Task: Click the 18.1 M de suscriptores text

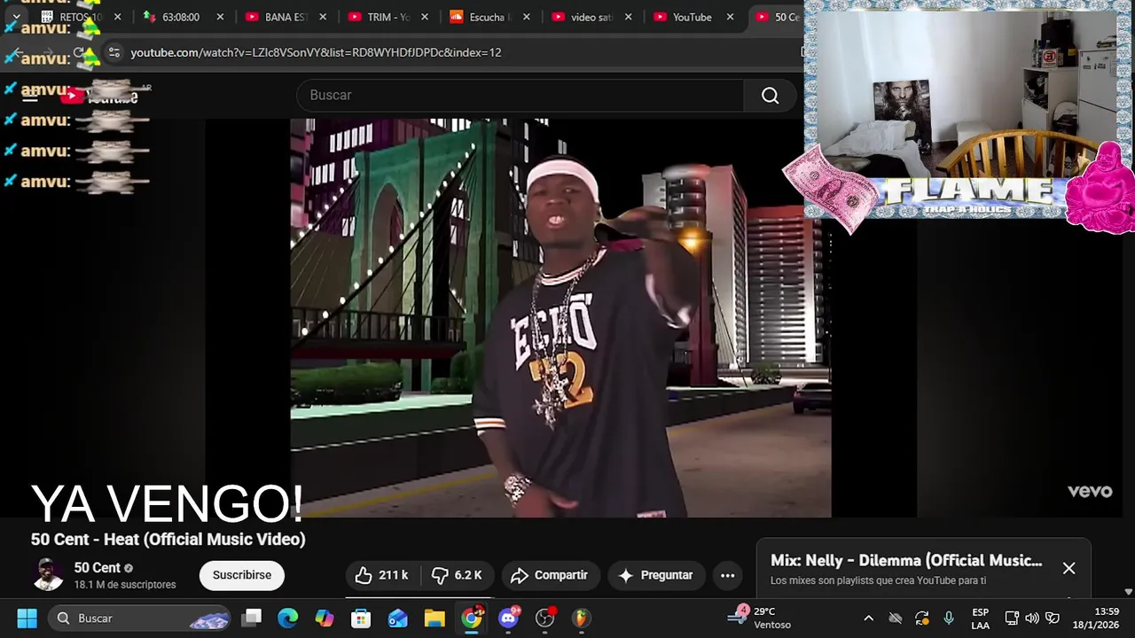Action: (x=125, y=585)
